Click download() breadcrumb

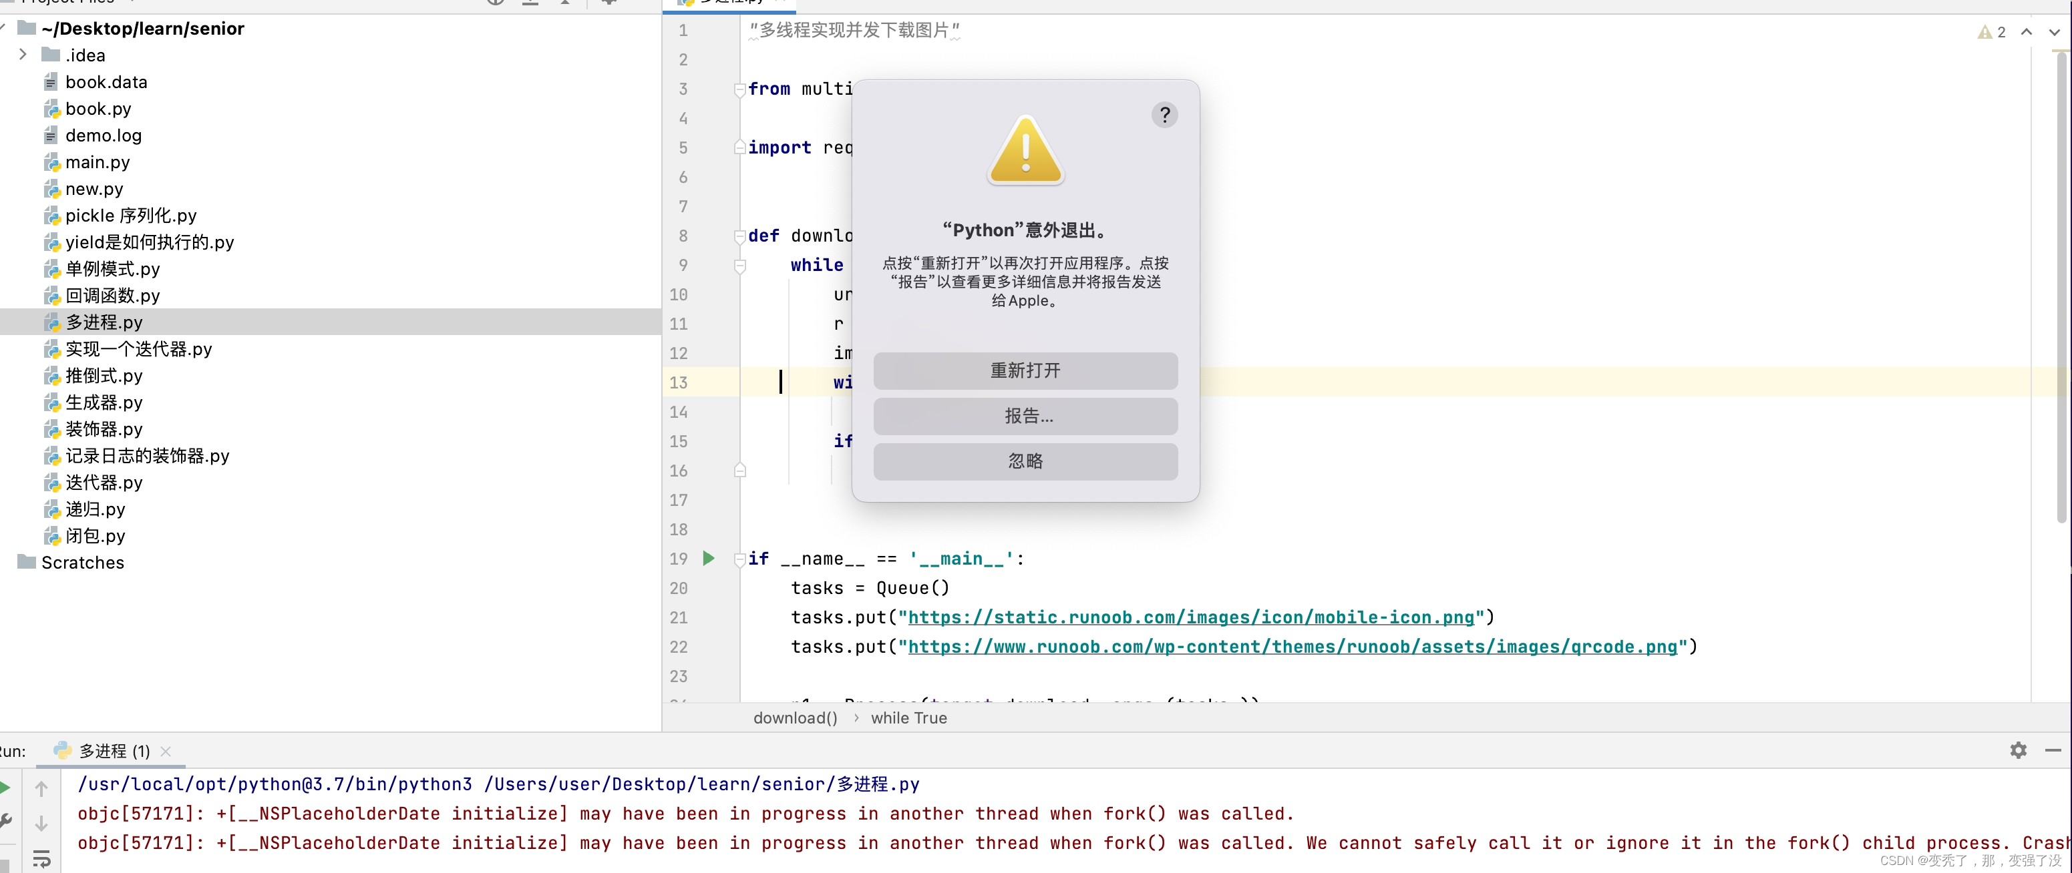795,718
